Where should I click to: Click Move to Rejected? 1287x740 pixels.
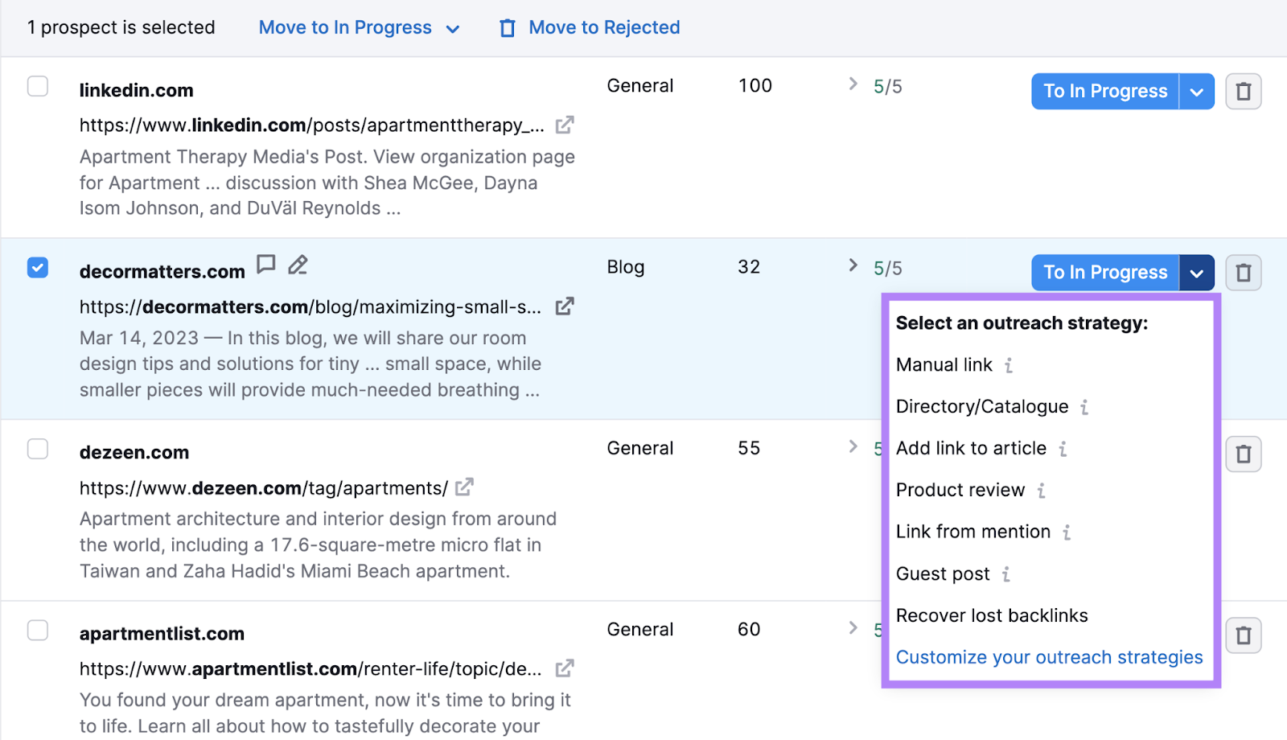602,27
